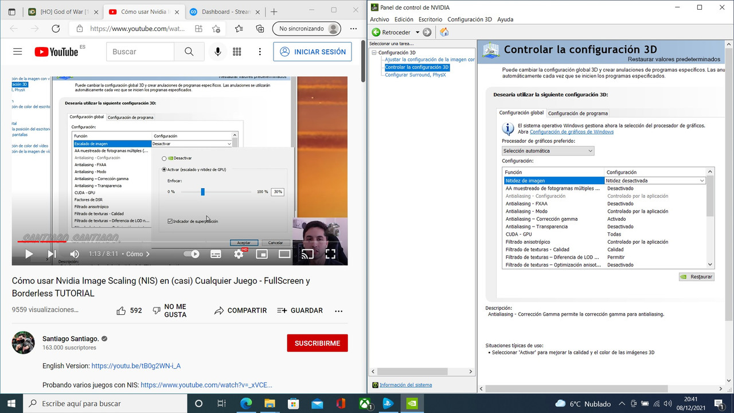734x413 pixels.
Task: Open Ayuda menu in NVIDIA panel
Action: pyautogui.click(x=505, y=20)
